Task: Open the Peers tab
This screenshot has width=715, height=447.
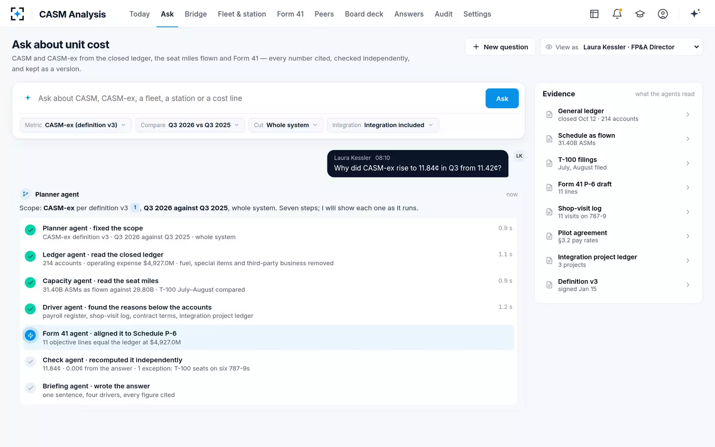Action: [324, 14]
